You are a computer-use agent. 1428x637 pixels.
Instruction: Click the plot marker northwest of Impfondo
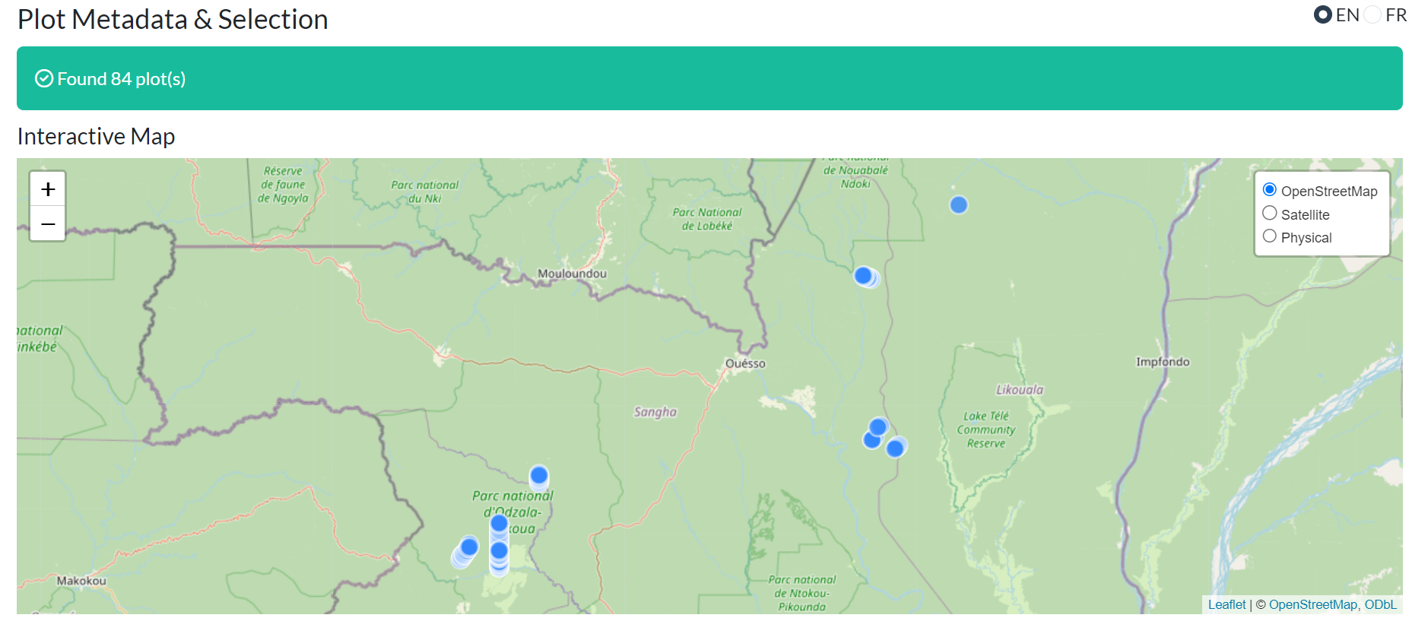(959, 204)
